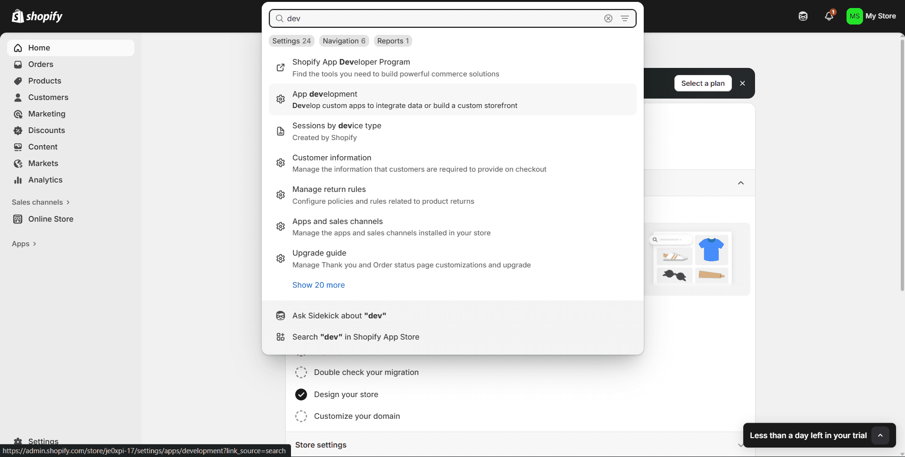
Task: Click the Shopify logo
Action: [x=37, y=16]
